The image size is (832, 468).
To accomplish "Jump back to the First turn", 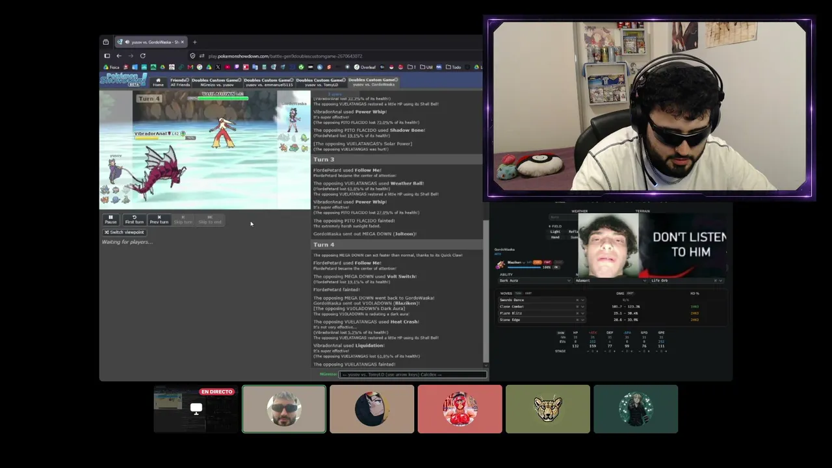I will (135, 220).
